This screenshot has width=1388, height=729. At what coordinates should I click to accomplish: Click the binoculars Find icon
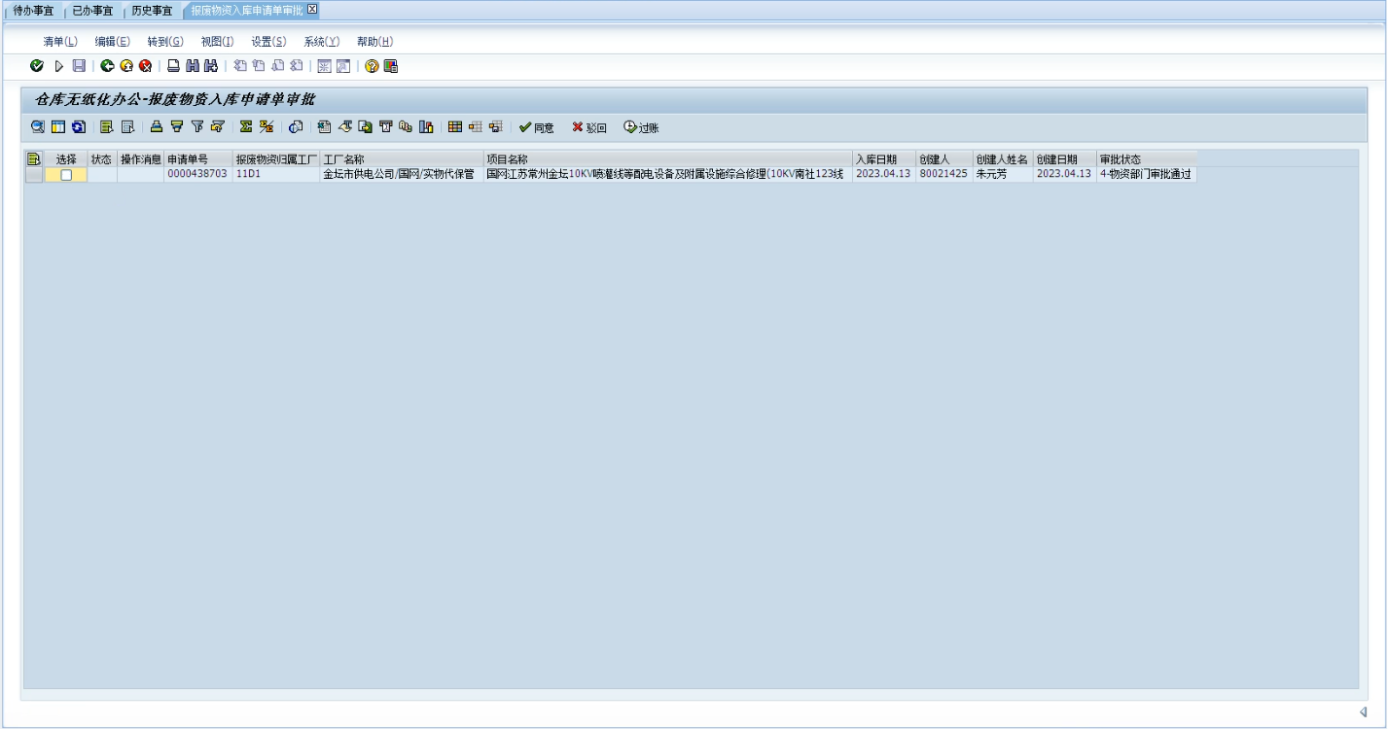[x=192, y=66]
